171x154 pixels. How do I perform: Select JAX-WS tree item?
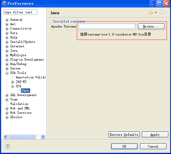(x=21, y=82)
